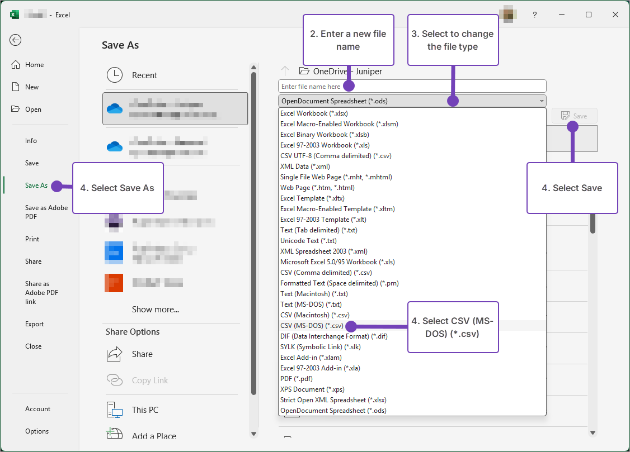Viewport: 630px width, 452px height.
Task: Click the Copy Link icon
Action: 114,380
